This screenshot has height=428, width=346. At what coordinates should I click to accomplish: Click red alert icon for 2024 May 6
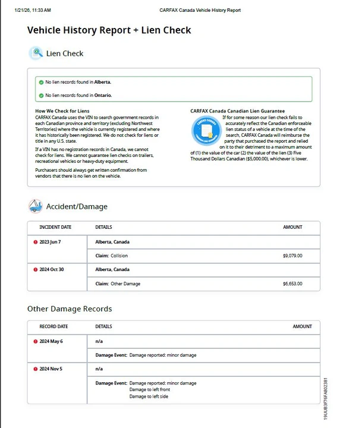pos(36,341)
